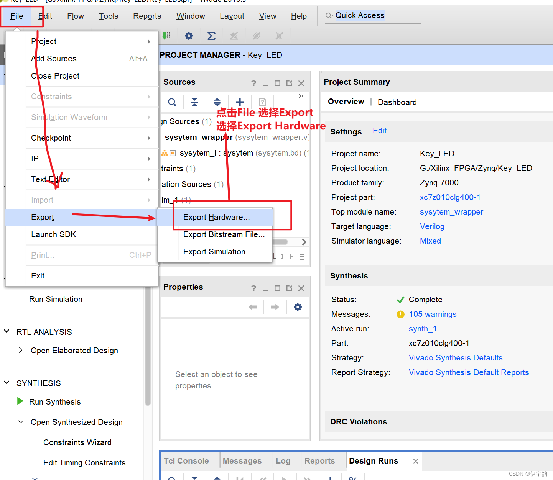The height and width of the screenshot is (480, 553).
Task: Open the Reports menu
Action: click(x=147, y=16)
